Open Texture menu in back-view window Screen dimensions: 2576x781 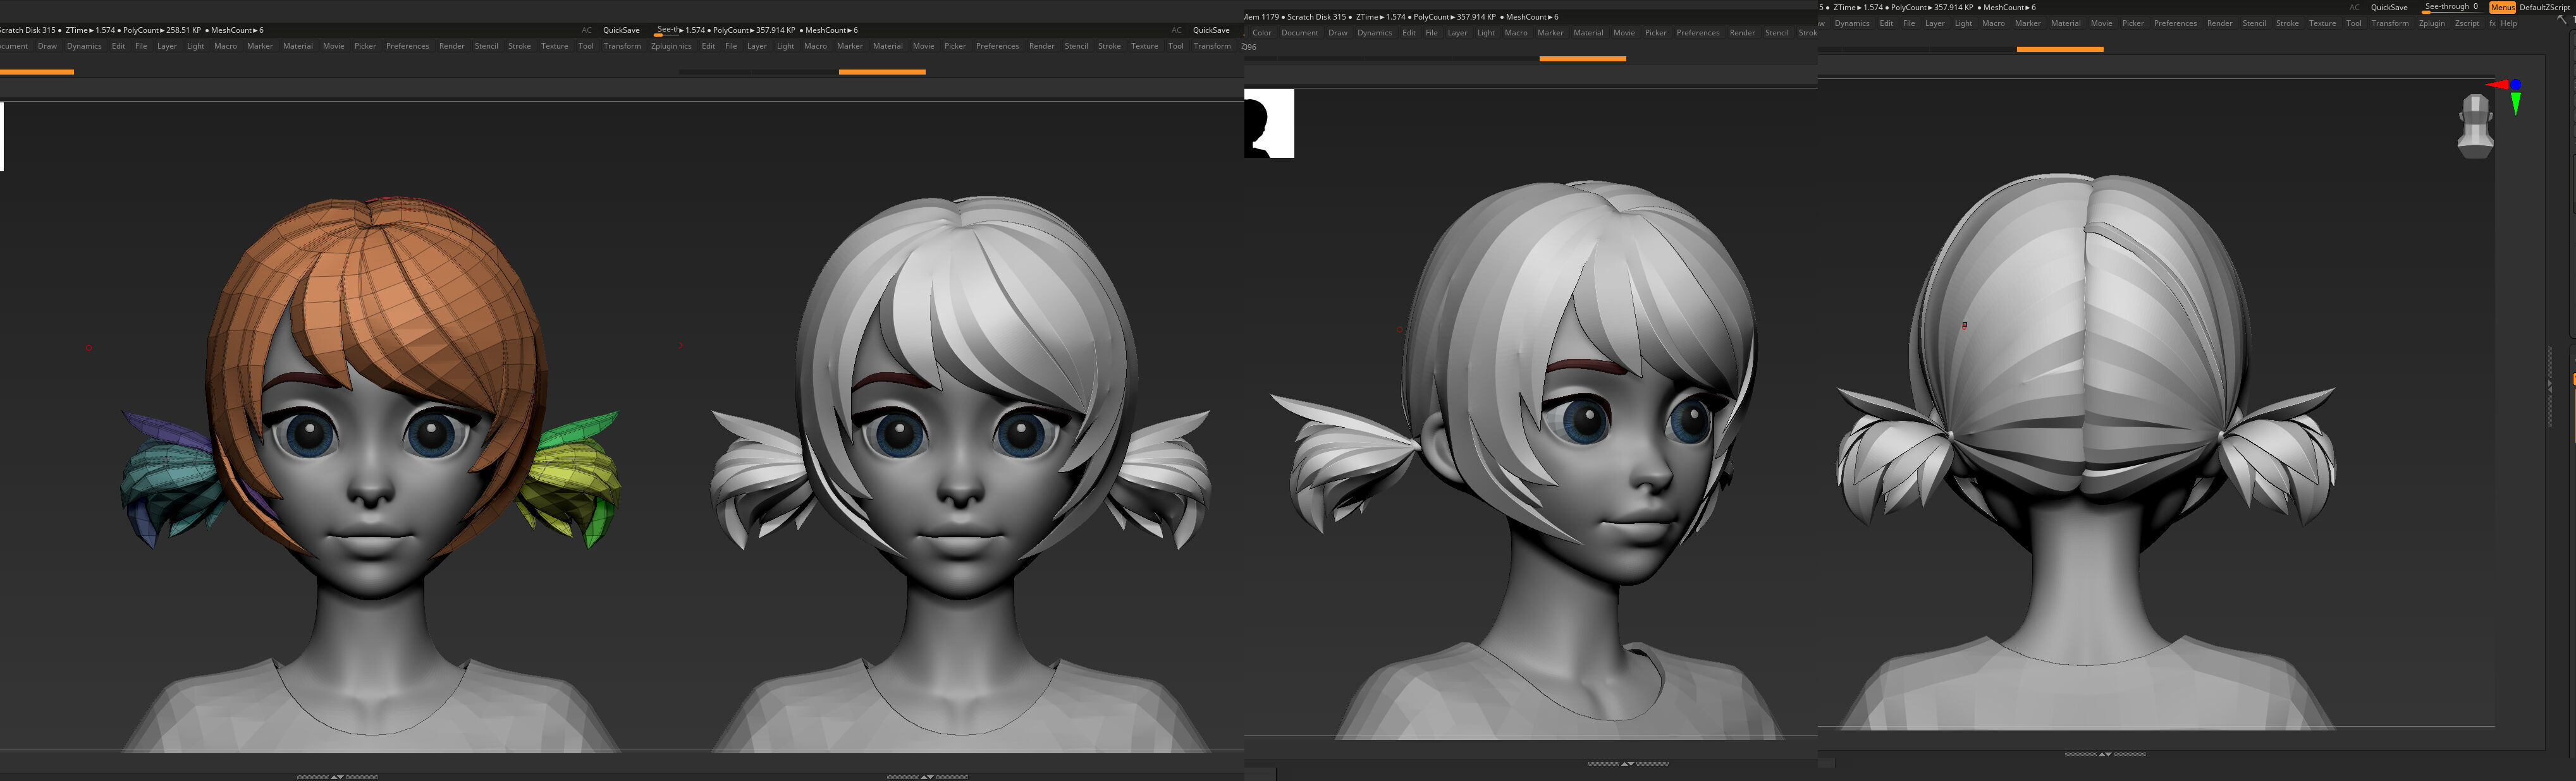click(x=2322, y=23)
